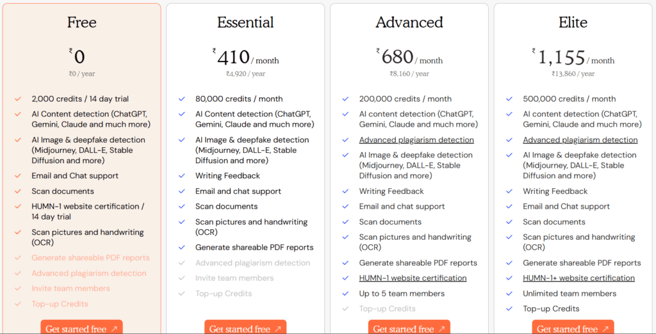The width and height of the screenshot is (656, 334).
Task: Click checkmark beside Elite's 500,000 credits feature
Action: [x=509, y=99]
